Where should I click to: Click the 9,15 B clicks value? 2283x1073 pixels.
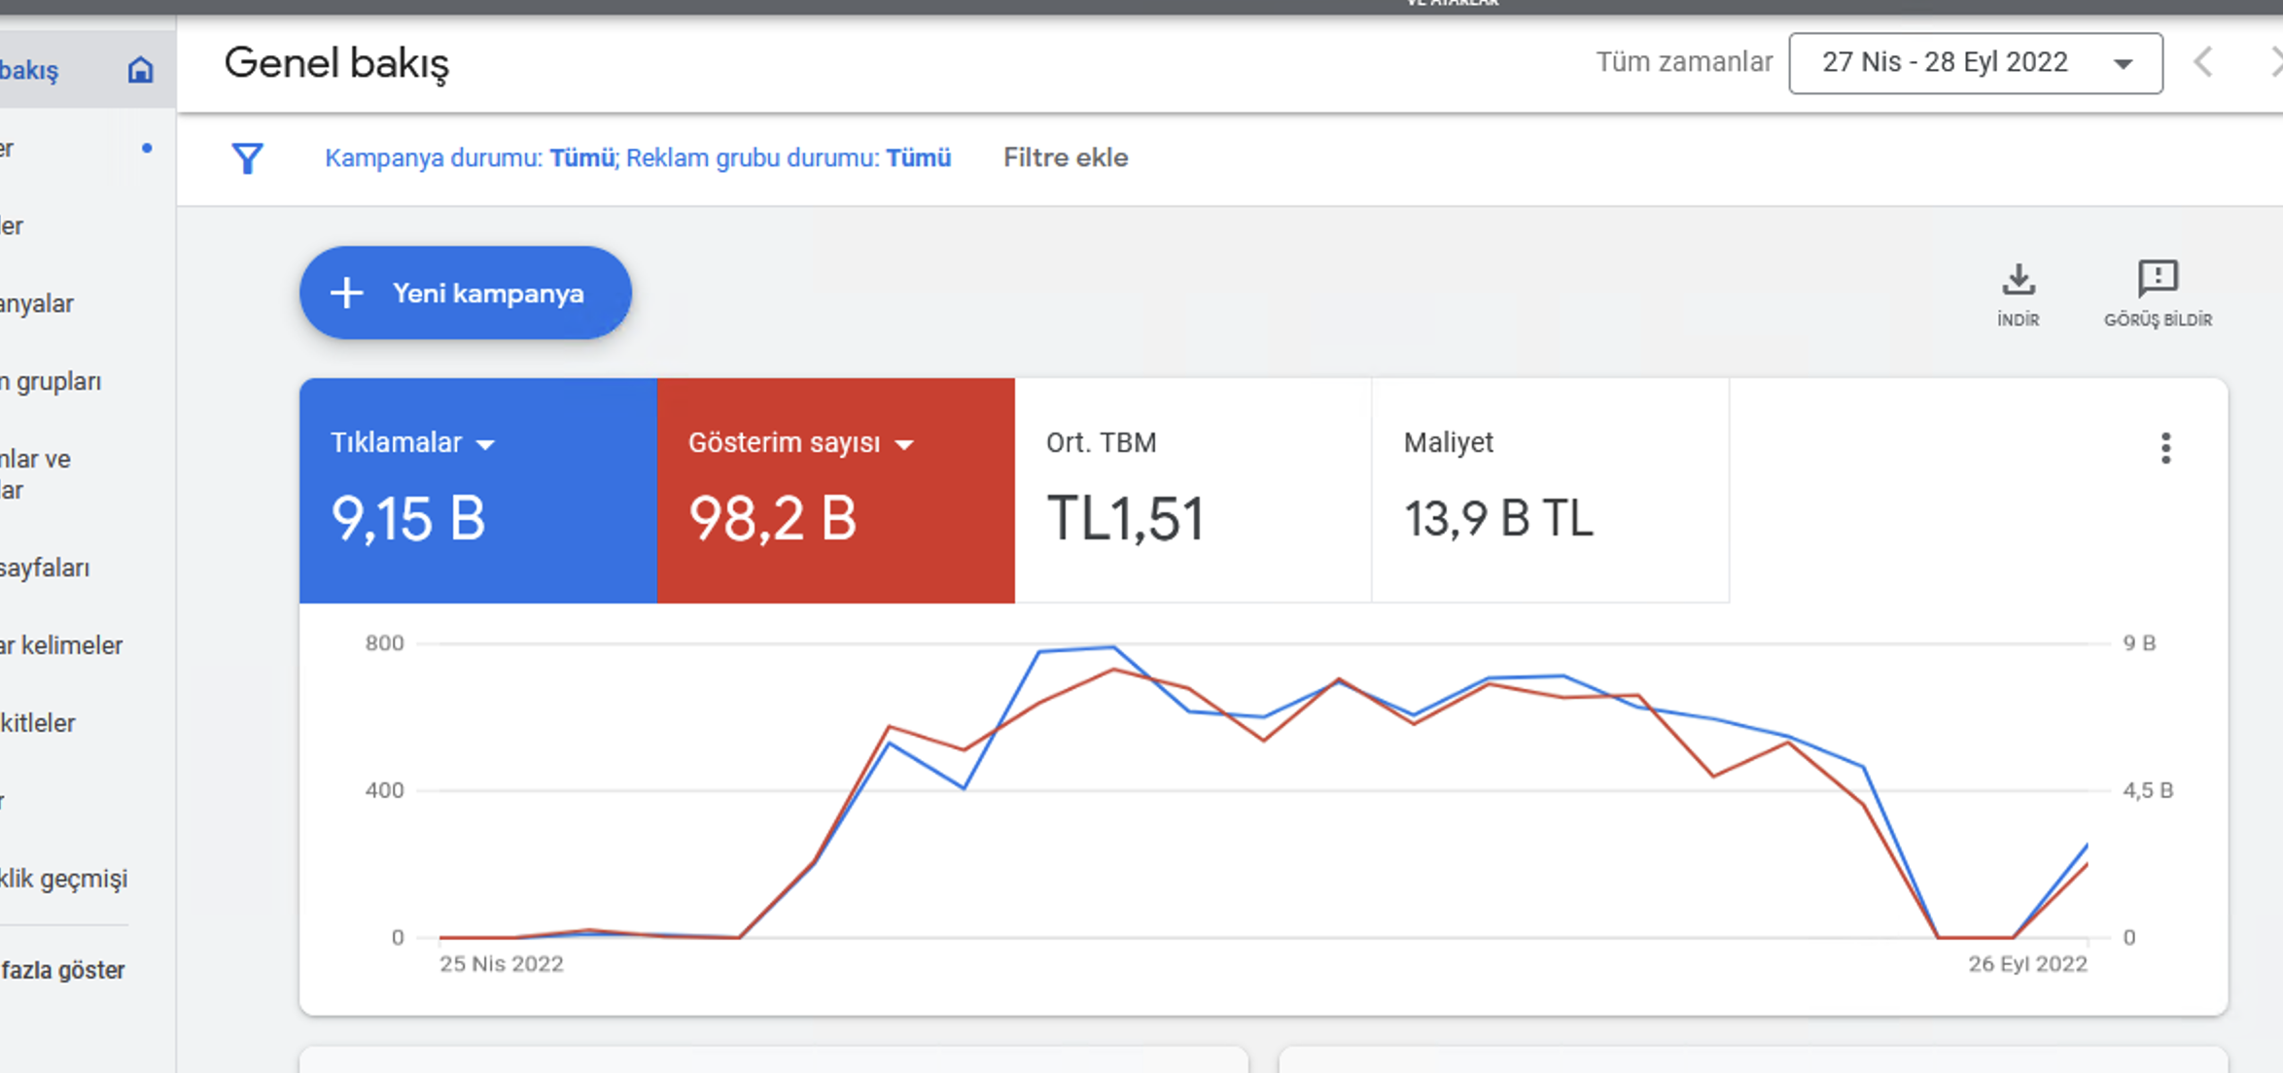pyautogui.click(x=408, y=518)
